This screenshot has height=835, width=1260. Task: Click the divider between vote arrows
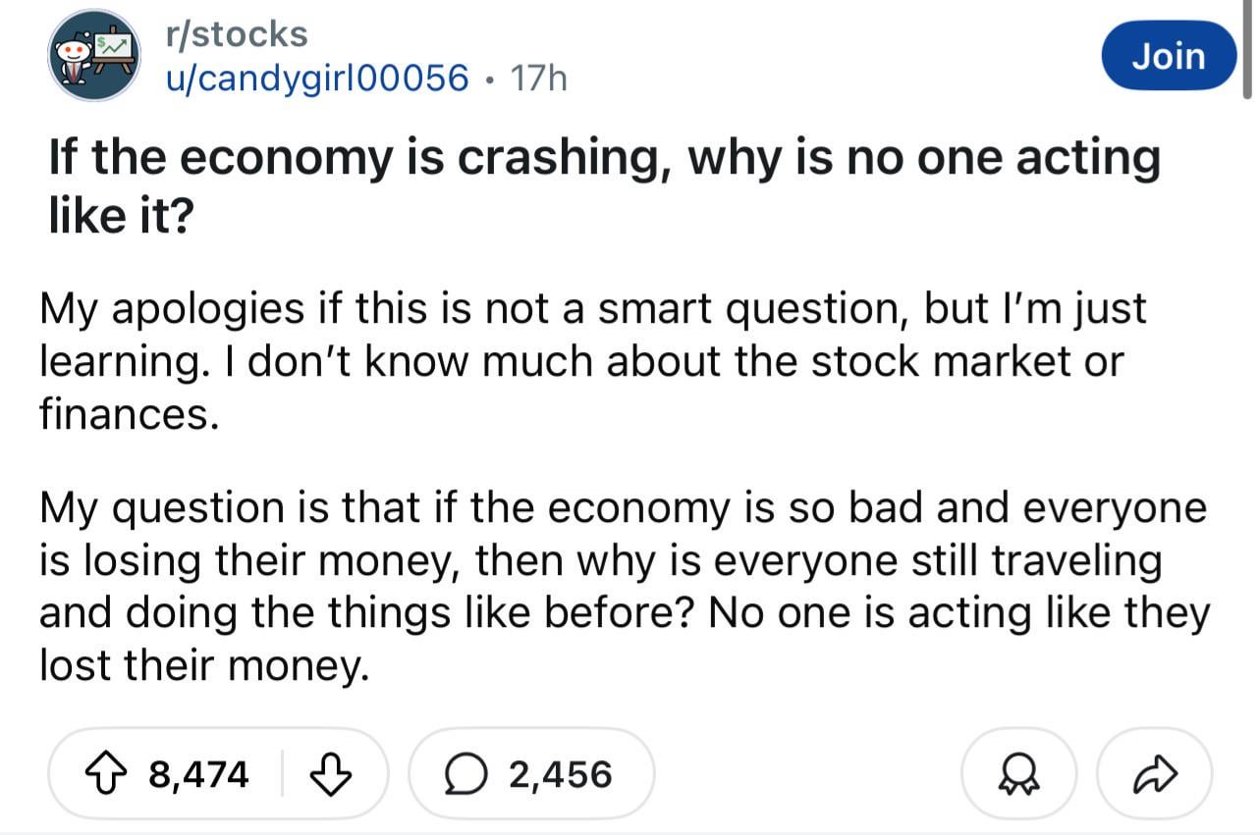click(x=282, y=774)
